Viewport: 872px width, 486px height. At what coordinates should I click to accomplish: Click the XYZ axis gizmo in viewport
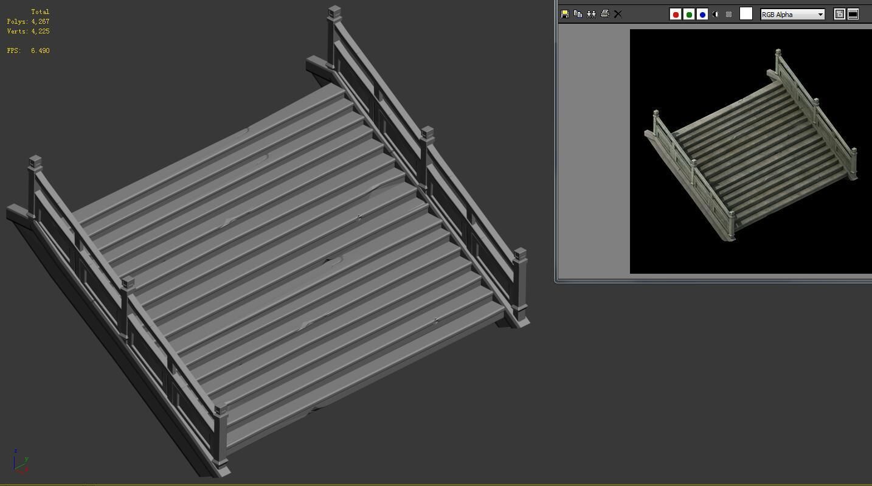point(21,462)
